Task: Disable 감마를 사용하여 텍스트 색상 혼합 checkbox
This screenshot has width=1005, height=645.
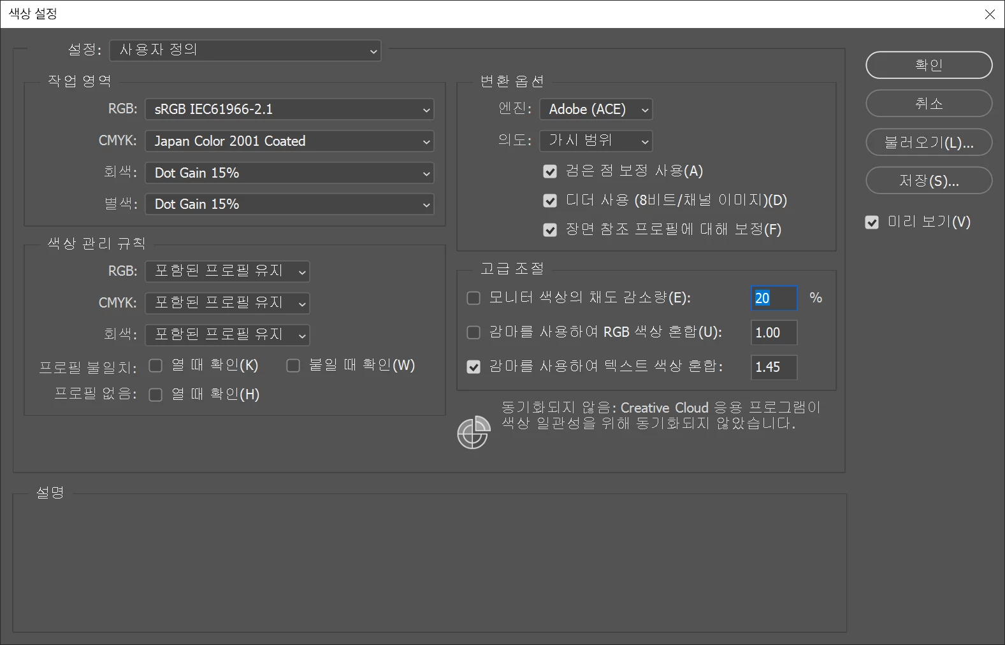Action: point(474,367)
